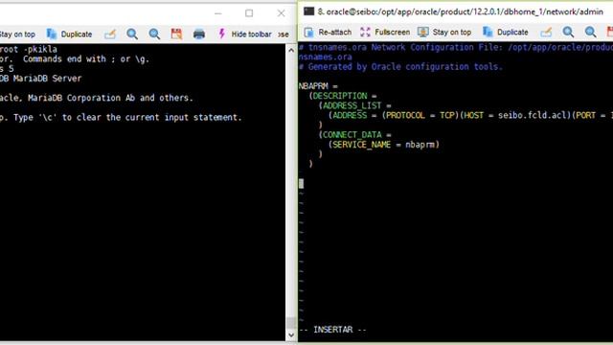Toggle Stay on top label in Oracle window

(x=452, y=32)
